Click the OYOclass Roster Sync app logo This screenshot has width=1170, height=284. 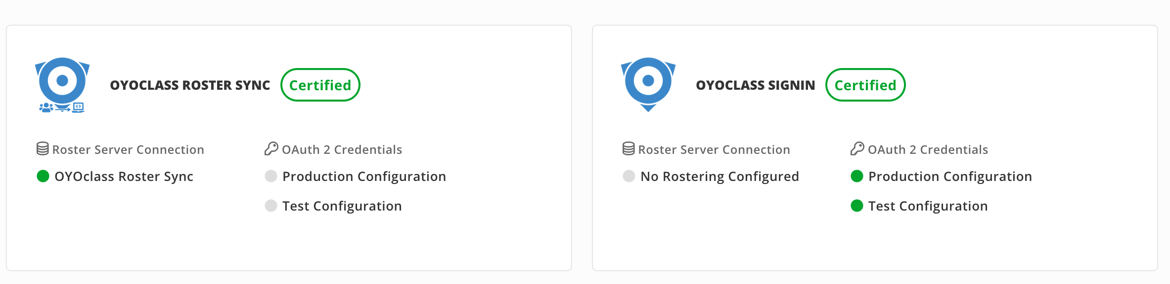(62, 85)
